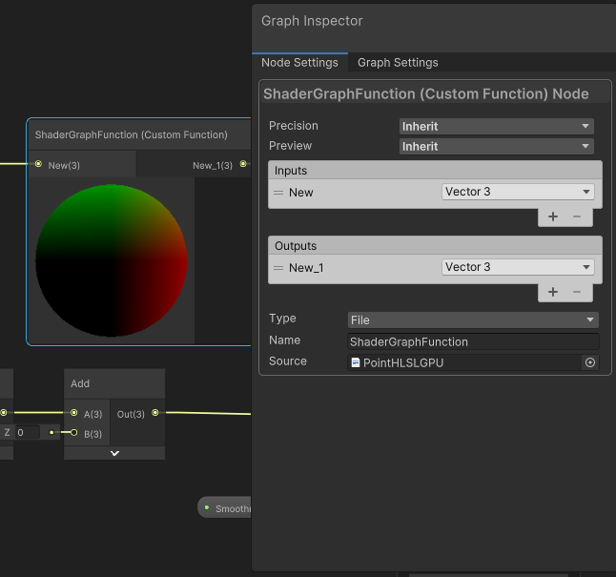This screenshot has width=616, height=577.
Task: Click the Source object picker circle icon
Action: click(590, 362)
